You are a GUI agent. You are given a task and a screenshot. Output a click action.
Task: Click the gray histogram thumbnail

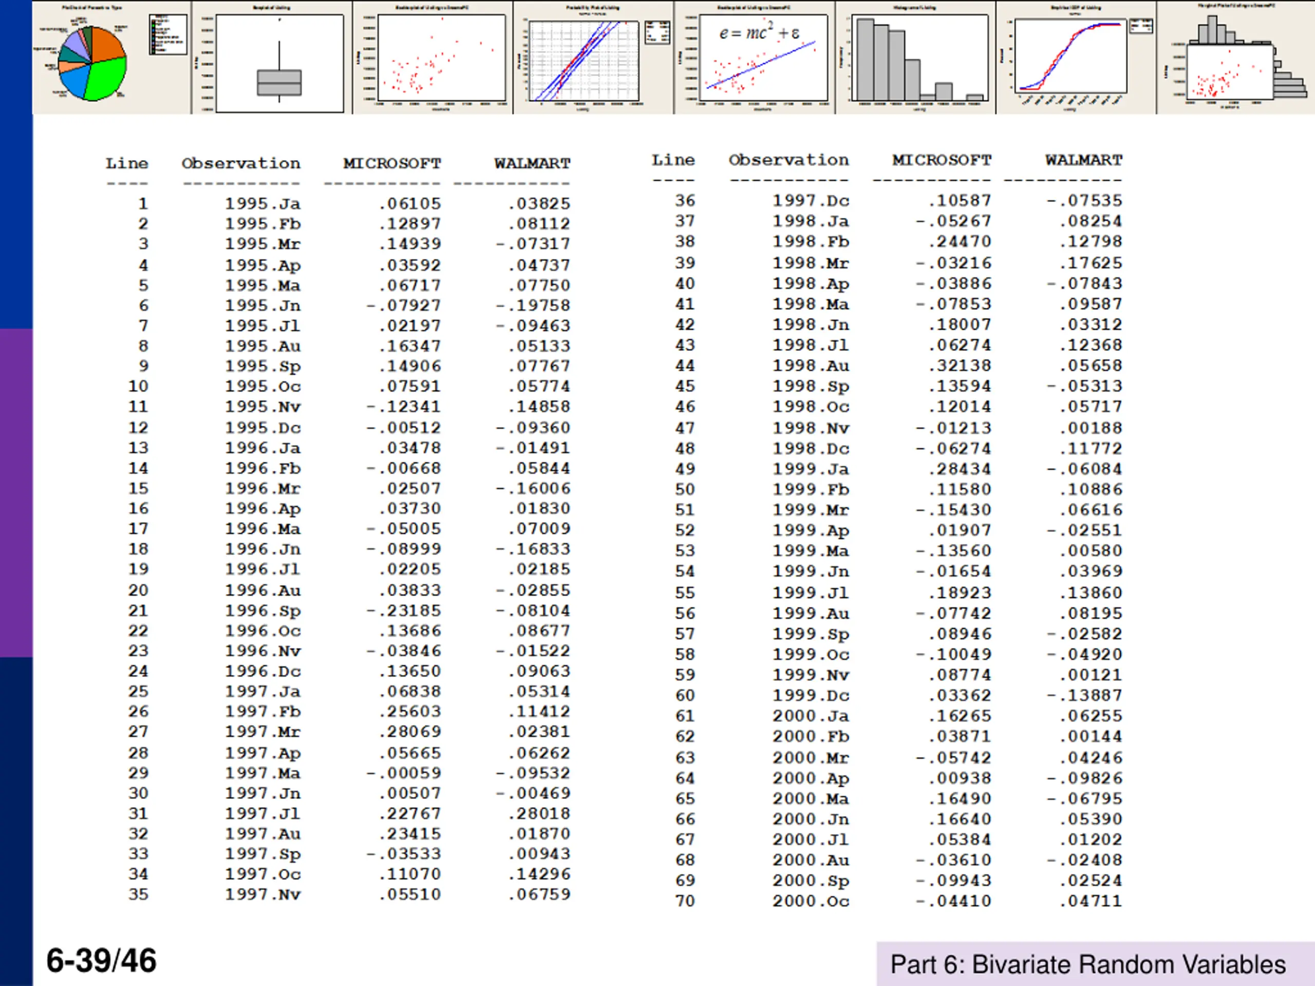click(915, 57)
